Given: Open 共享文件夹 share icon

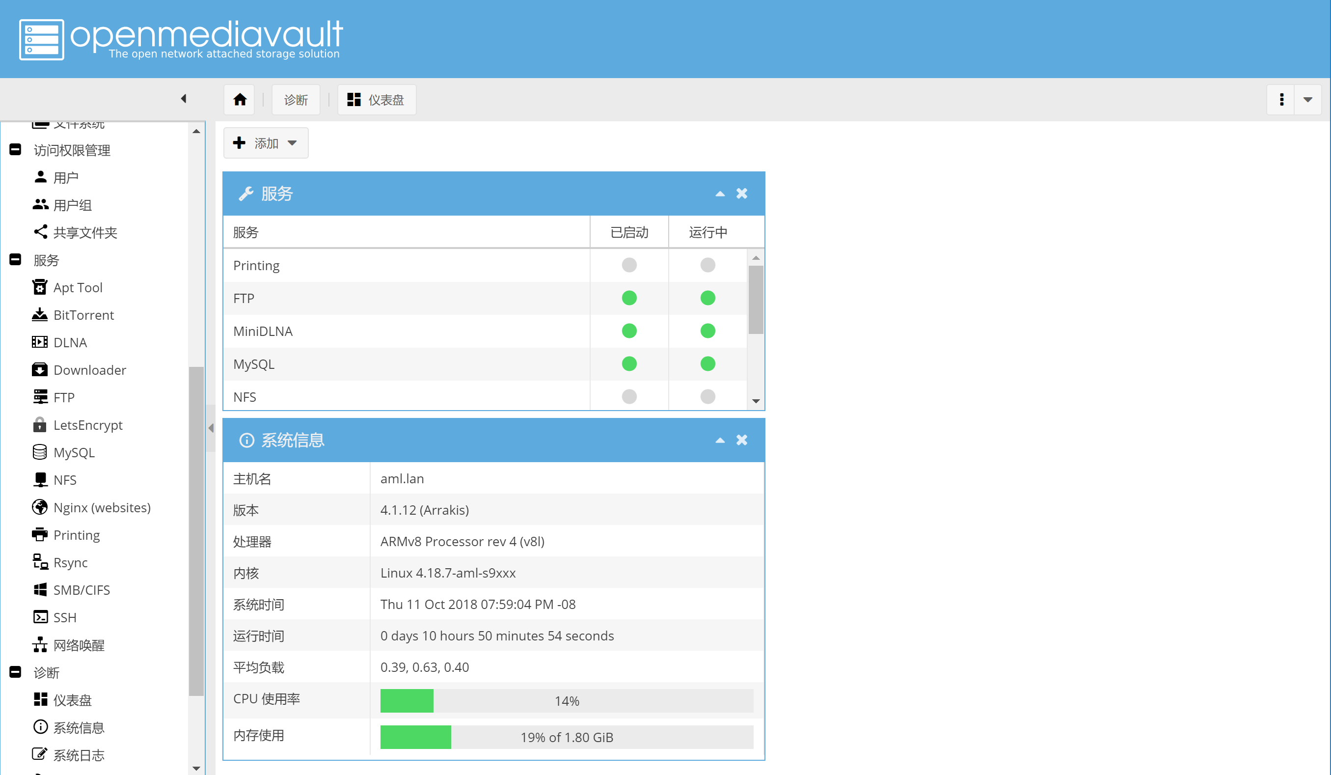Looking at the screenshot, I should point(40,232).
